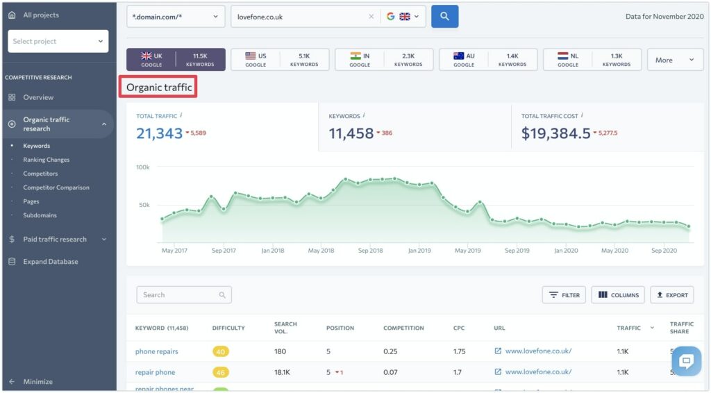Open the phone repairs keyword link

click(156, 352)
